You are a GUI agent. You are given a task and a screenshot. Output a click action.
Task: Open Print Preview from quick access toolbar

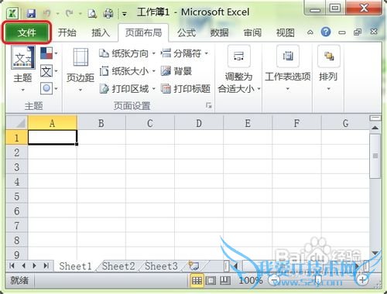(92, 13)
